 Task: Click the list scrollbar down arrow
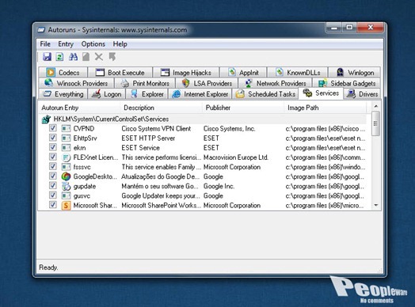pos(376,205)
